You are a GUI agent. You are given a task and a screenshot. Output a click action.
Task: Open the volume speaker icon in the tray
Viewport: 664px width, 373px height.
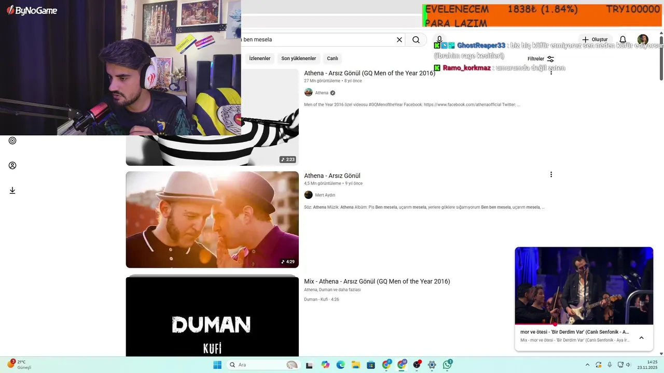tap(628, 365)
